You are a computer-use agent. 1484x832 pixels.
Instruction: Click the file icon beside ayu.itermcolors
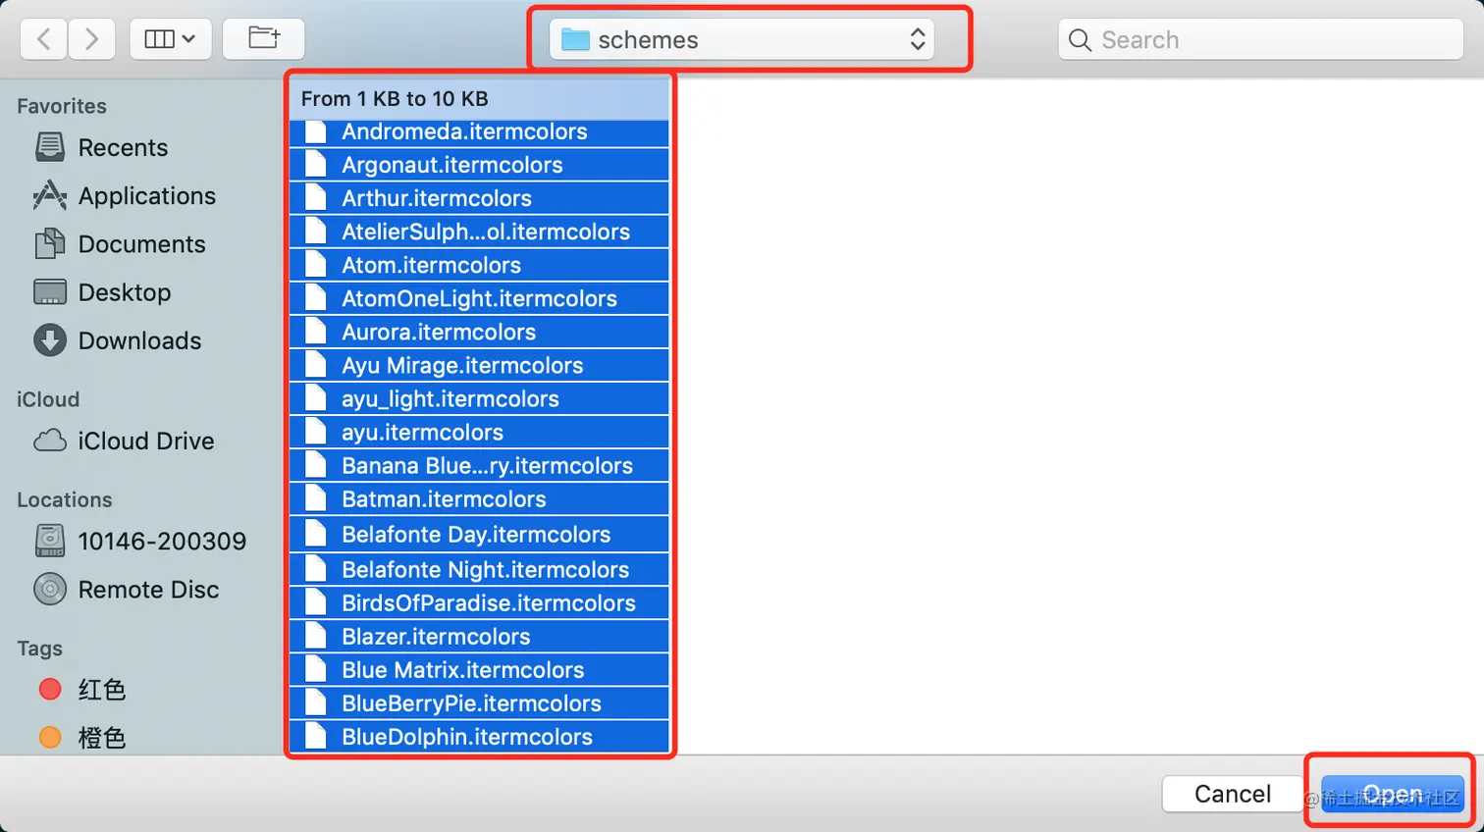tap(315, 432)
